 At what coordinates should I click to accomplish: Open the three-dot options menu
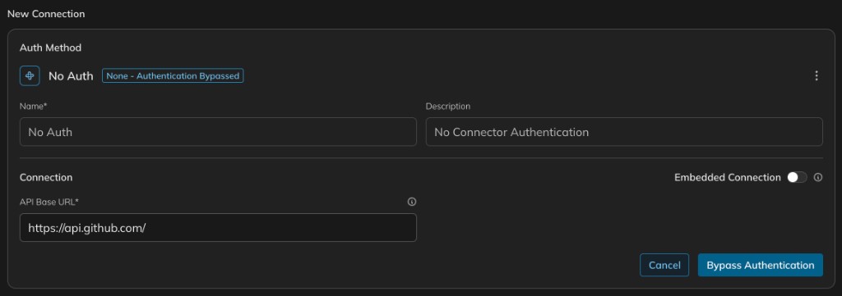pyautogui.click(x=817, y=76)
